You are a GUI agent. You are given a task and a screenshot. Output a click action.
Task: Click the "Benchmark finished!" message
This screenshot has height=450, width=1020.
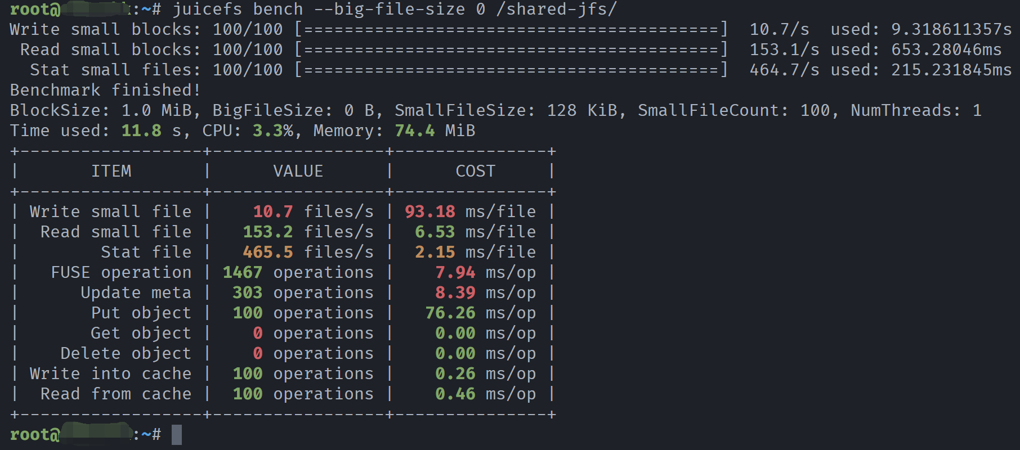105,91
